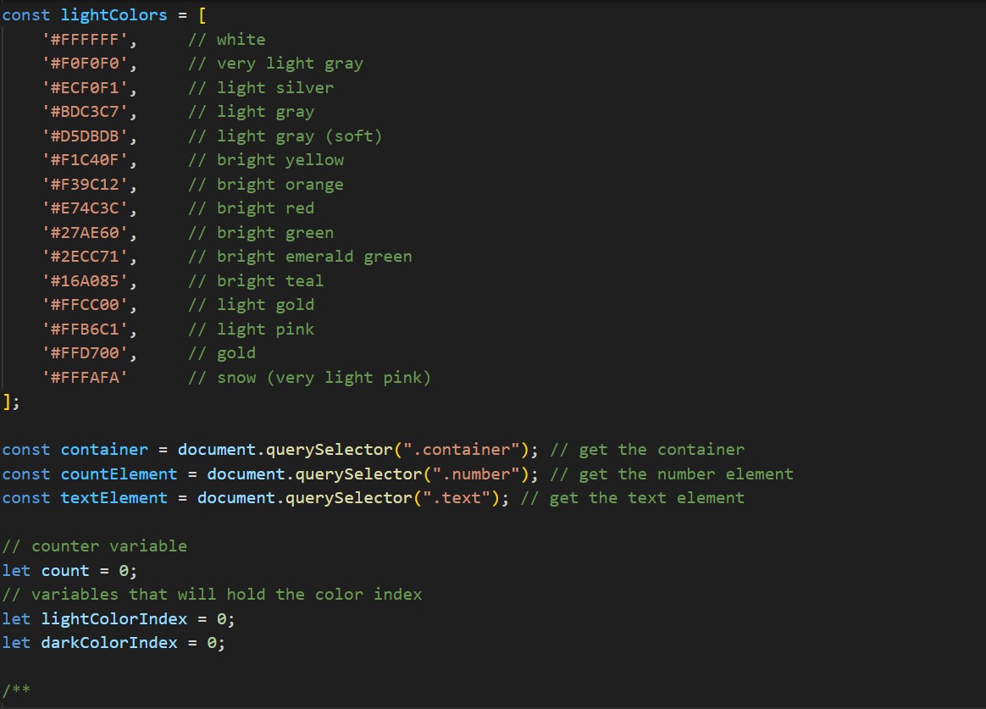The image size is (986, 709).
Task: Click the container variable name
Action: pos(104,450)
